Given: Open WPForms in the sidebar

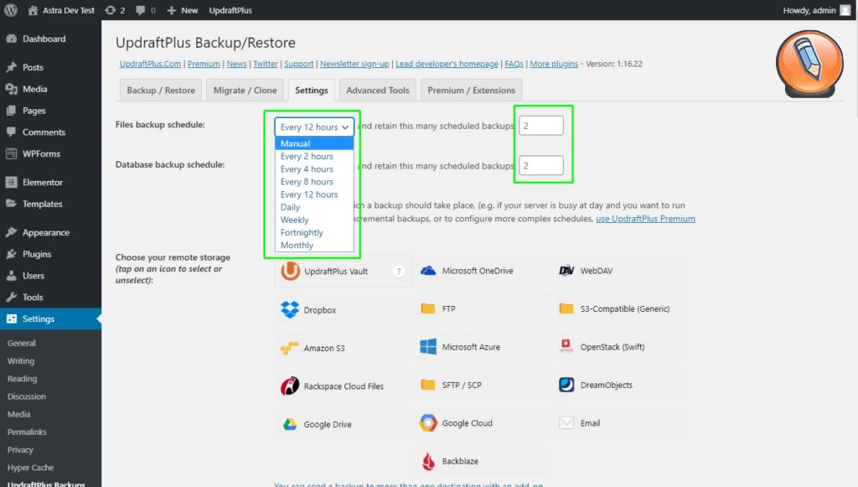Looking at the screenshot, I should coord(50,153).
